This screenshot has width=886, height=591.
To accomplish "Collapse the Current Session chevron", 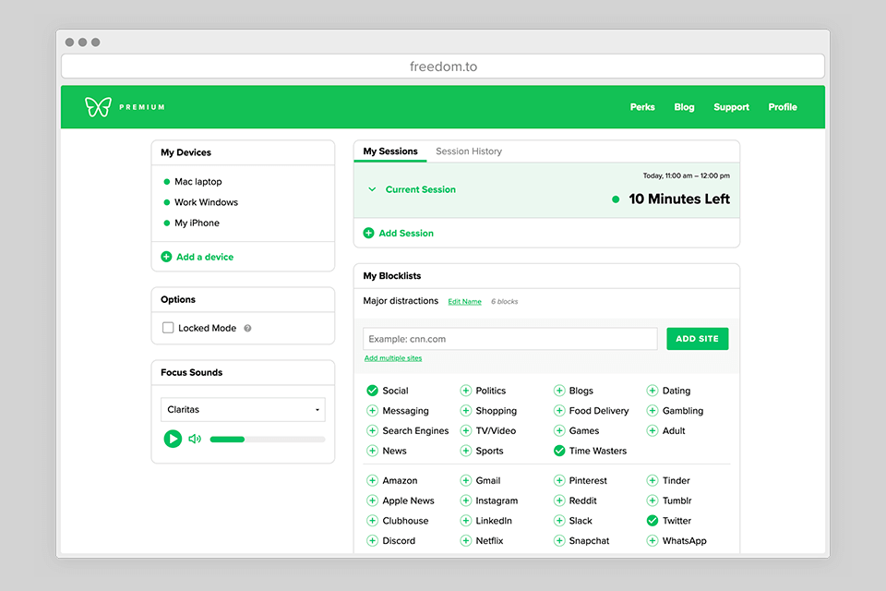I will click(372, 189).
